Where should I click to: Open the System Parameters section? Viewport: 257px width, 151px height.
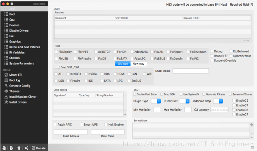22,63
